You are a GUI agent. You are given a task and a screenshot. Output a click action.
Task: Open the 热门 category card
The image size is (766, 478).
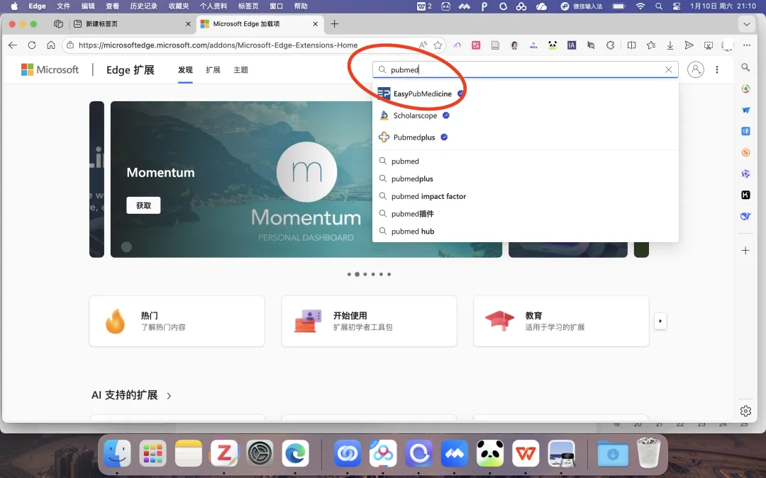[x=177, y=321]
